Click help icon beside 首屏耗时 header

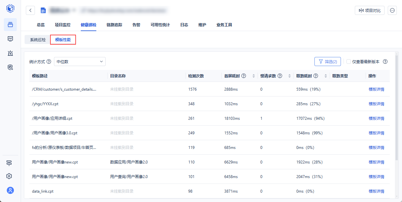tap(244, 76)
